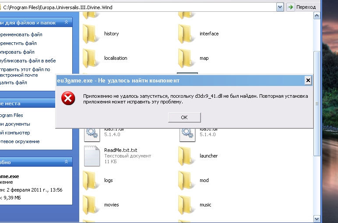Viewport: 338px width, 223px height.
Task: Select the 'localisation' folder name
Action: point(116,58)
